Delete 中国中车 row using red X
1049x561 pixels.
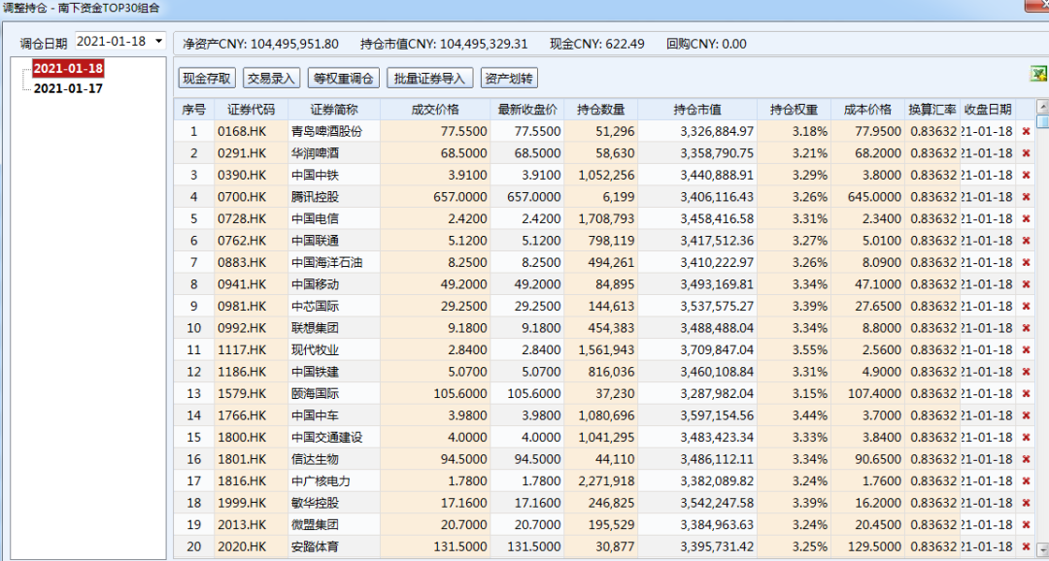[x=1026, y=416]
